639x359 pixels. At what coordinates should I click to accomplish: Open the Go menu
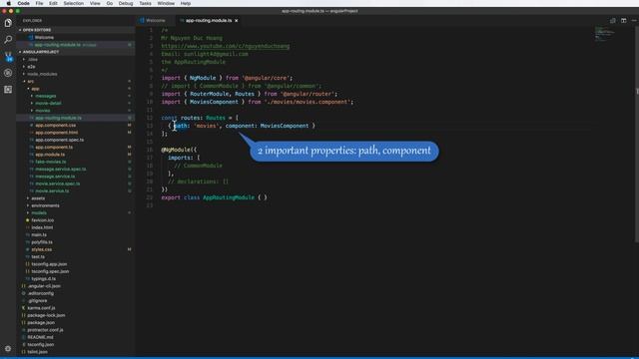point(110,3)
